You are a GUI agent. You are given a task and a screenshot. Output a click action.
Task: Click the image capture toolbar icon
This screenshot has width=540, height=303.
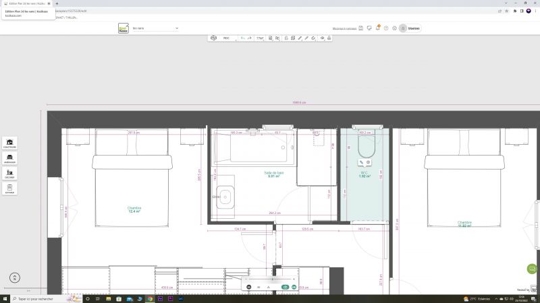click(293, 38)
